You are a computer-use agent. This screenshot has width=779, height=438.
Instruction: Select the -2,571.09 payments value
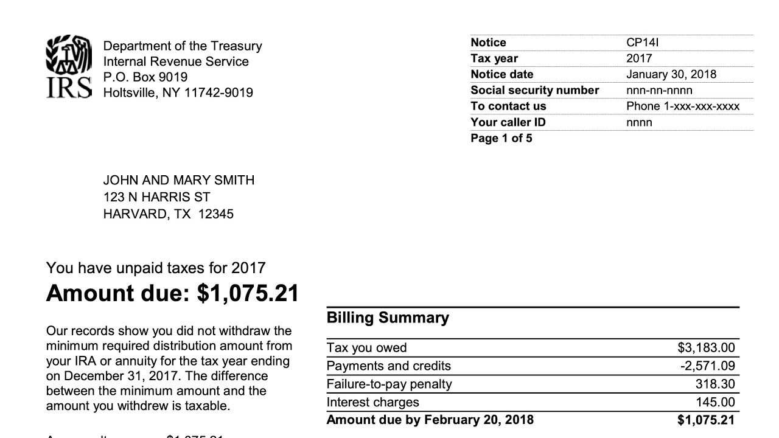[x=707, y=366]
